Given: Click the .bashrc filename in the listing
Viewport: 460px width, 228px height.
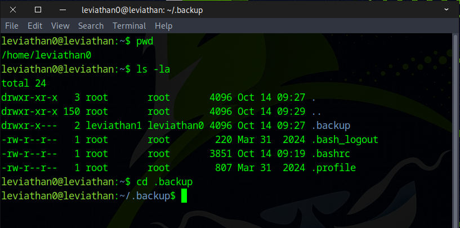Looking at the screenshot, I should (333, 154).
